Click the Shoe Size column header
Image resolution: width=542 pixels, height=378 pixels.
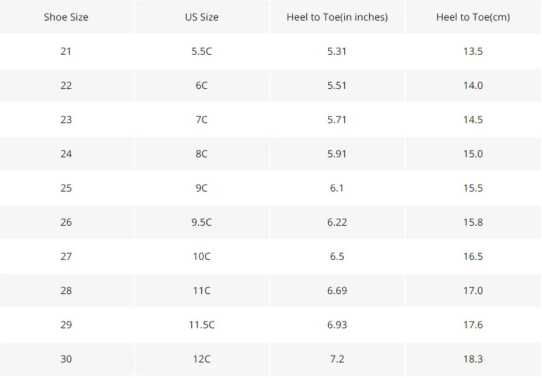point(66,17)
